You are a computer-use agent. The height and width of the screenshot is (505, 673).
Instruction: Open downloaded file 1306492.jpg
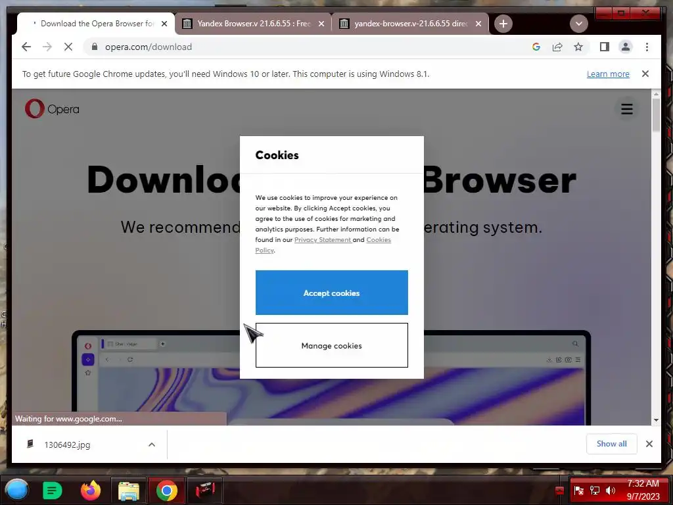click(67, 445)
